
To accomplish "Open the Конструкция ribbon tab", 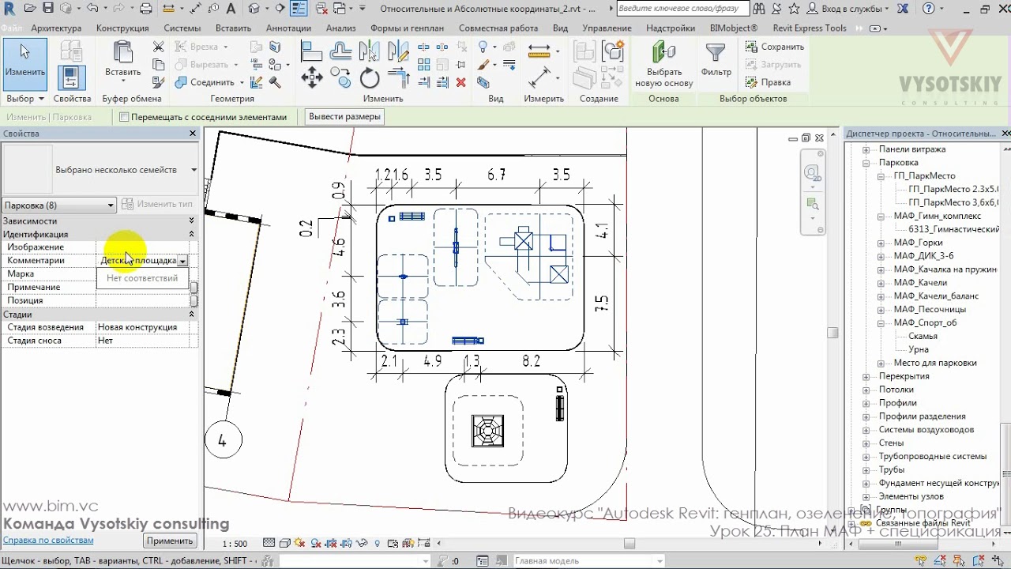I will point(123,28).
